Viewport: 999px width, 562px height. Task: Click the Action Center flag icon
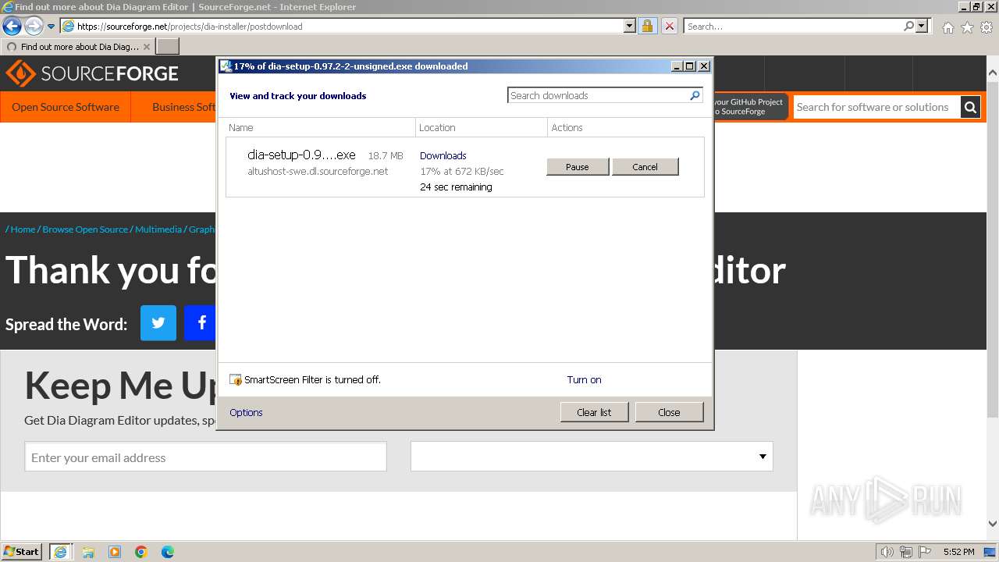click(x=925, y=552)
